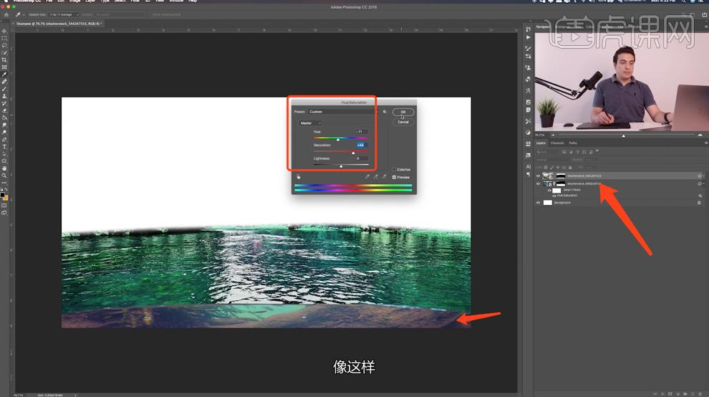Adjust the Lightness slider handle
The image size is (709, 397).
click(x=341, y=166)
